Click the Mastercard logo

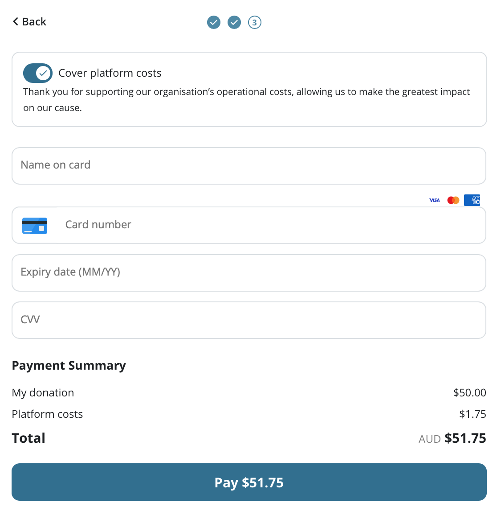click(453, 200)
